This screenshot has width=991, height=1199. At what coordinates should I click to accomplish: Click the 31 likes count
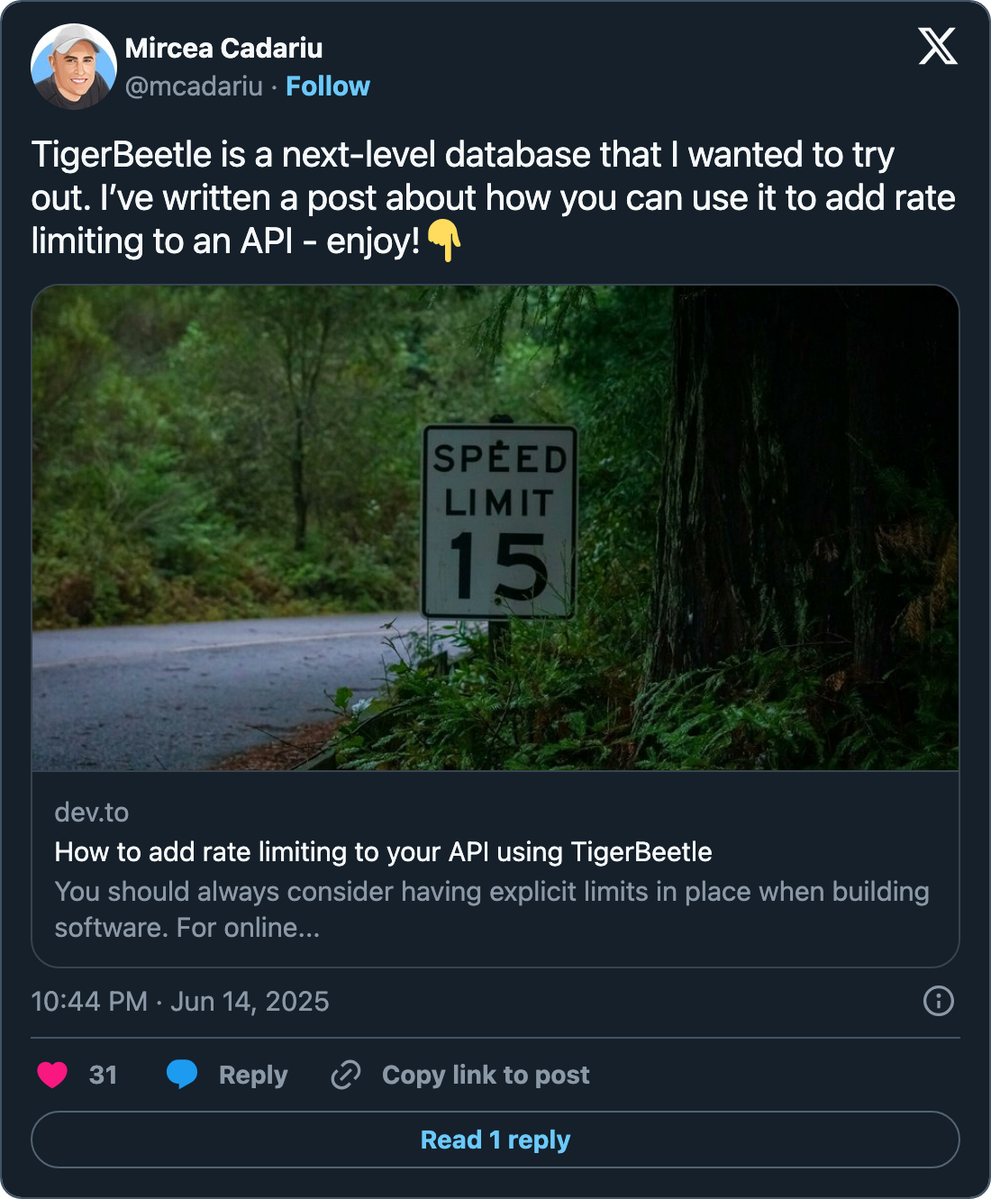click(103, 1075)
